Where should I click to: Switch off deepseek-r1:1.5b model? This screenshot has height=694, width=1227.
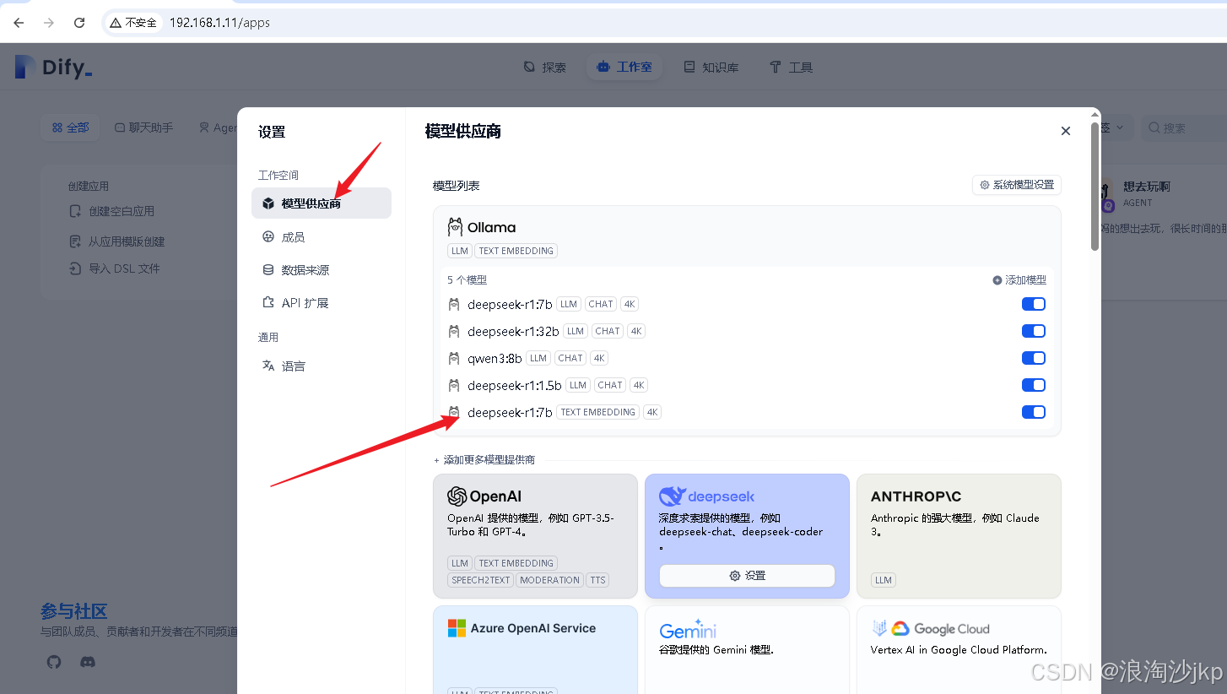click(1034, 385)
